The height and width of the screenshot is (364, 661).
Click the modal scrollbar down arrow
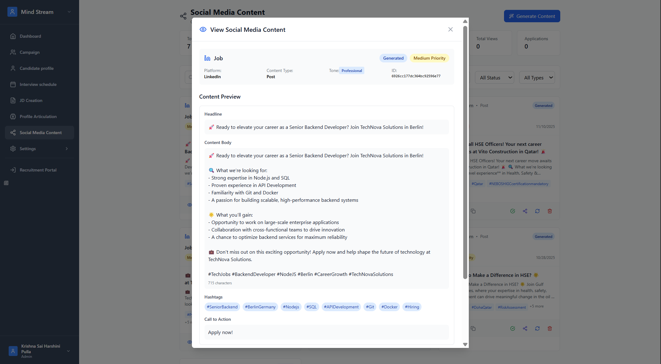(465, 344)
